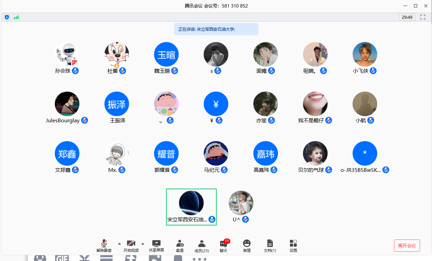Open the 邀请 invite icon
The height and width of the screenshot is (261, 432).
coord(180,246)
